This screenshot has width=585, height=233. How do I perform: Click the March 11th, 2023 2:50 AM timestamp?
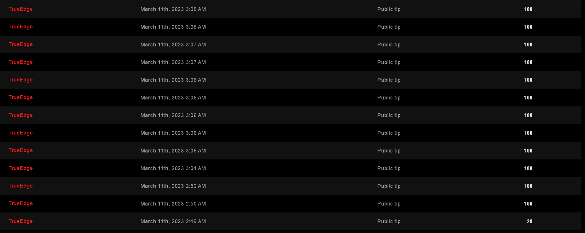pos(173,204)
